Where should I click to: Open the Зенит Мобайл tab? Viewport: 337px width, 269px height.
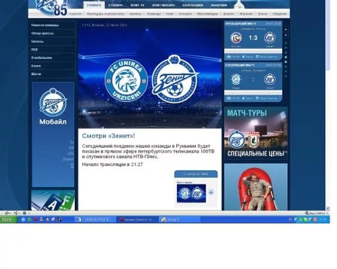coord(163,5)
